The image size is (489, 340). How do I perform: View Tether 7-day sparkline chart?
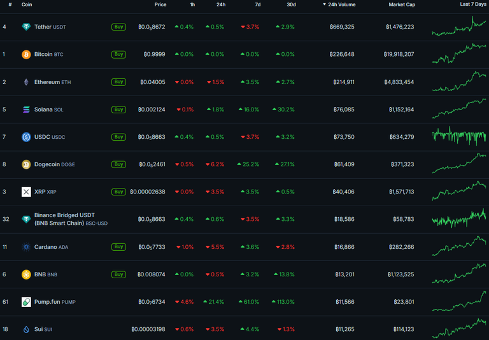(x=458, y=26)
